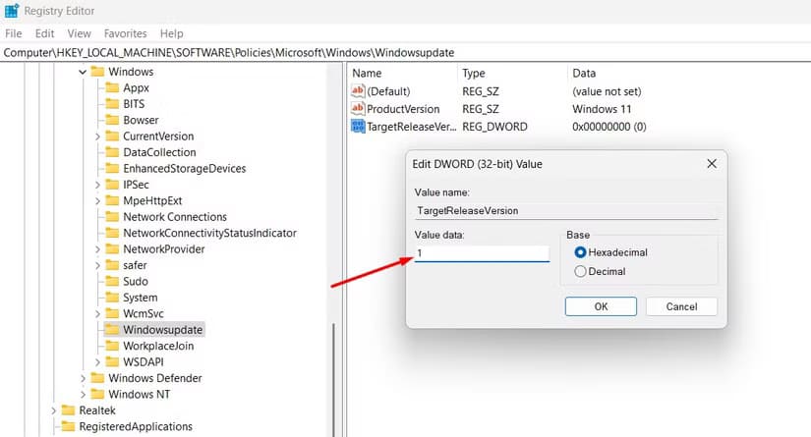Expand the WcmSvc key

(x=97, y=313)
